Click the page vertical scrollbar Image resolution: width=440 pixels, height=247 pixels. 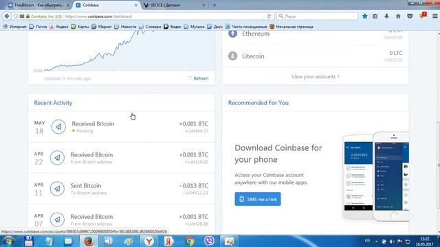point(438,165)
